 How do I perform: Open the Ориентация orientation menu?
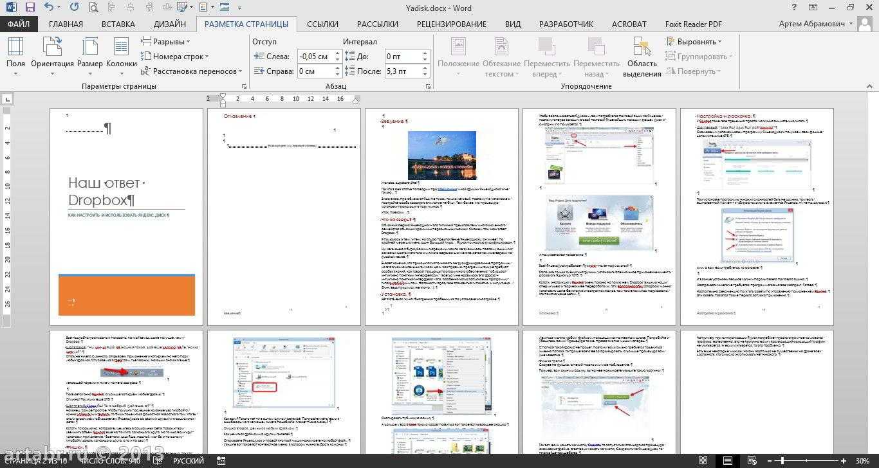(52, 57)
